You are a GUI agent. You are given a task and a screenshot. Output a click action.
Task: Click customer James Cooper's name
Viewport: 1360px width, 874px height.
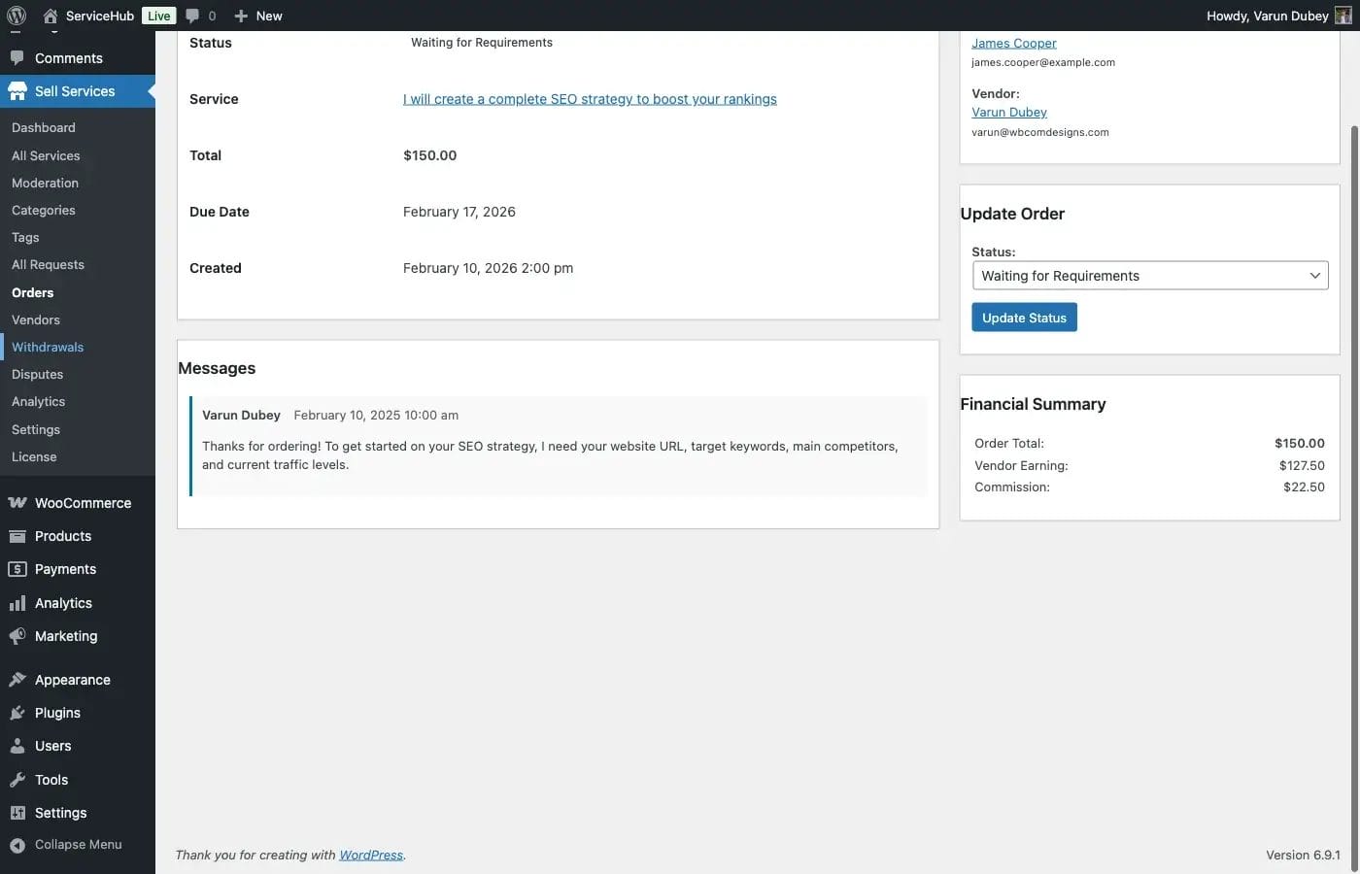[1013, 42]
